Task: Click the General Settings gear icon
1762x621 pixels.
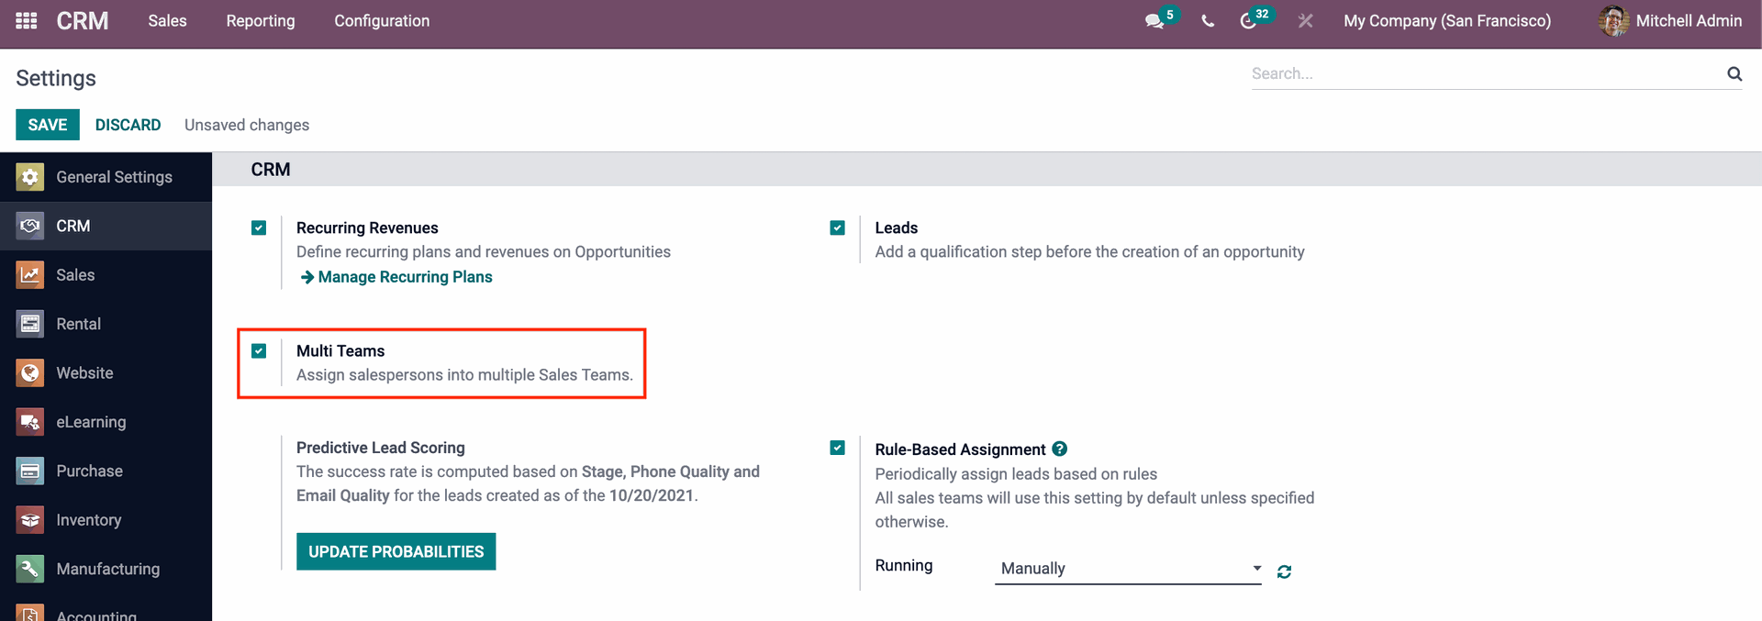Action: pyautogui.click(x=30, y=177)
